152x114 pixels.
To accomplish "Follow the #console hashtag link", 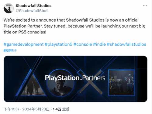I will [83, 44].
